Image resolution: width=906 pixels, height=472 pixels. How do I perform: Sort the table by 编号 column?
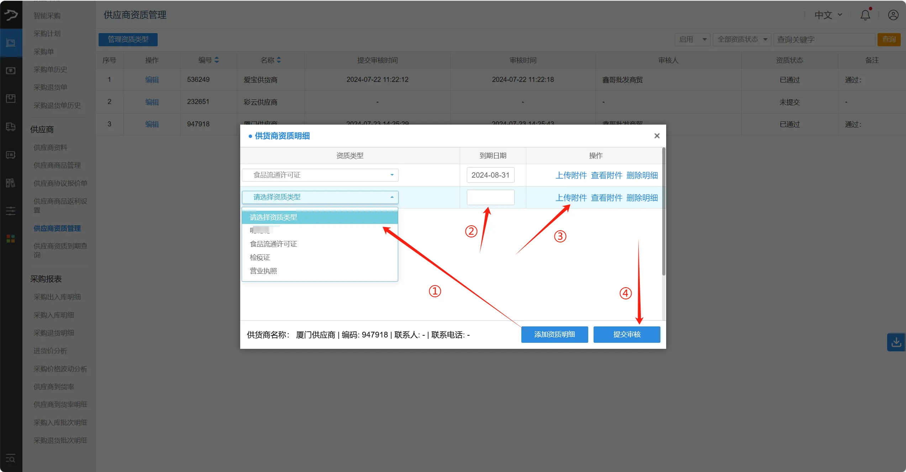pyautogui.click(x=216, y=60)
